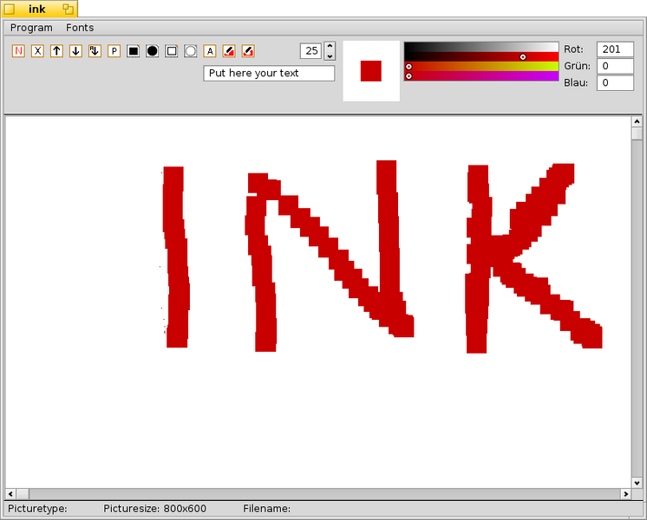
Task: Click the 'Picturesize: 800x600' status text
Action: [x=154, y=509]
